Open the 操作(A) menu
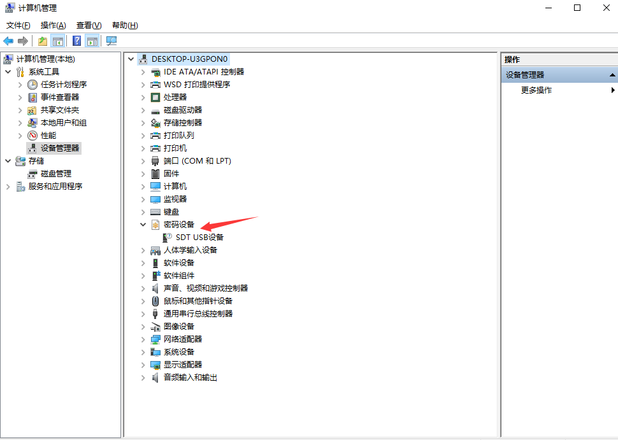618x440 pixels. click(54, 25)
